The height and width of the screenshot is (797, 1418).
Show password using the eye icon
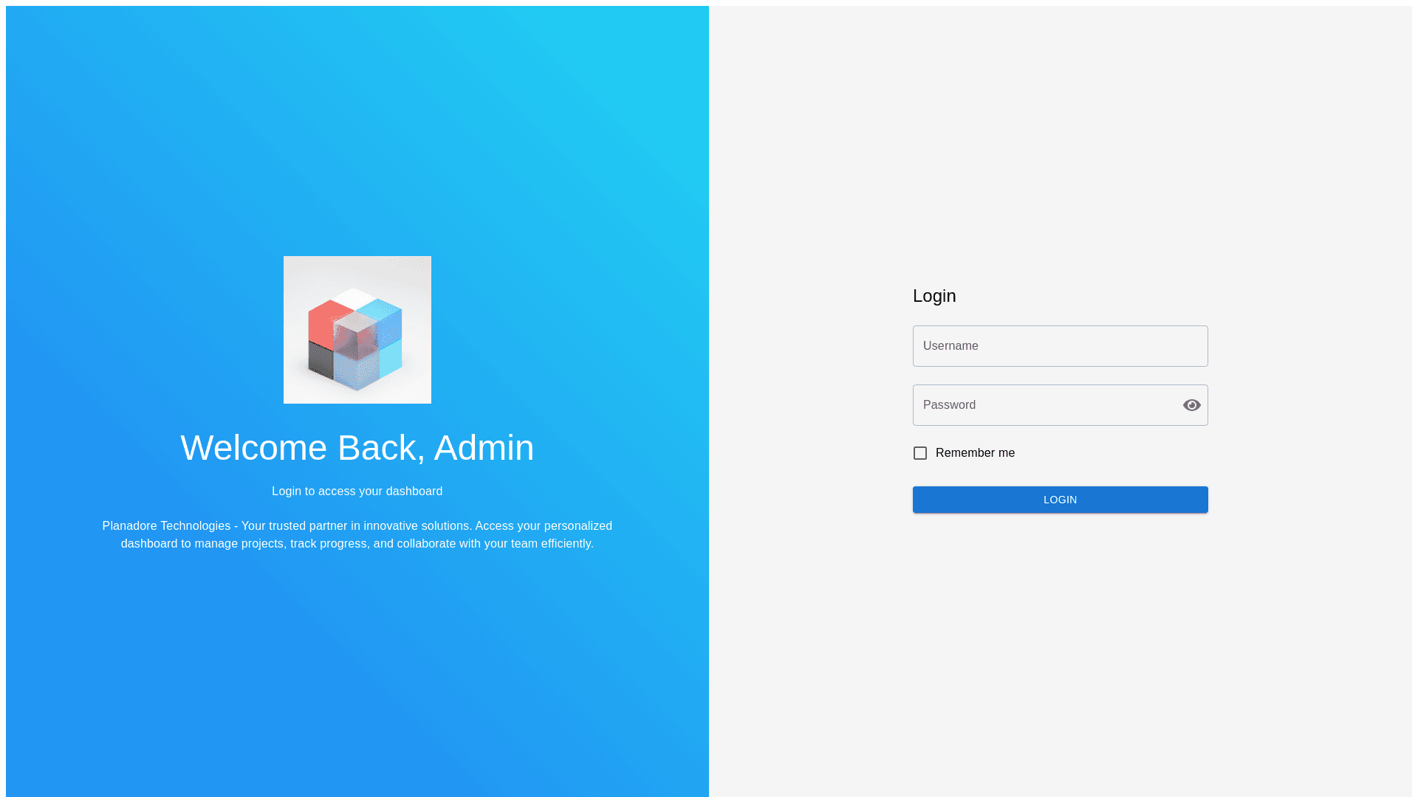tap(1191, 405)
